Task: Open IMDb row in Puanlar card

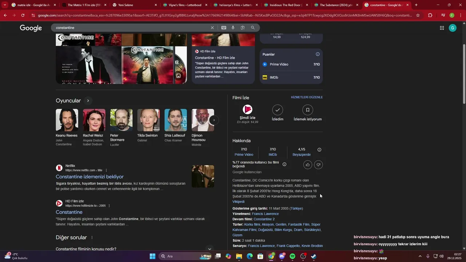Action: coord(291,78)
